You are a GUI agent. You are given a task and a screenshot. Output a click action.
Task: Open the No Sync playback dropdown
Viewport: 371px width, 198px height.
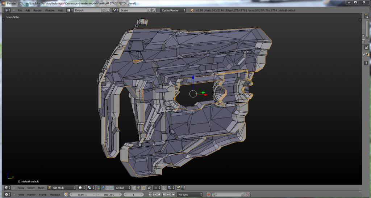189,194
